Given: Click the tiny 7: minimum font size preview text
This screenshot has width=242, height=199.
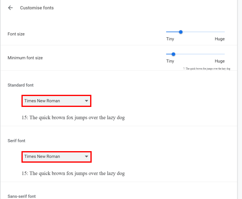Looking at the screenshot, I should tap(207, 68).
